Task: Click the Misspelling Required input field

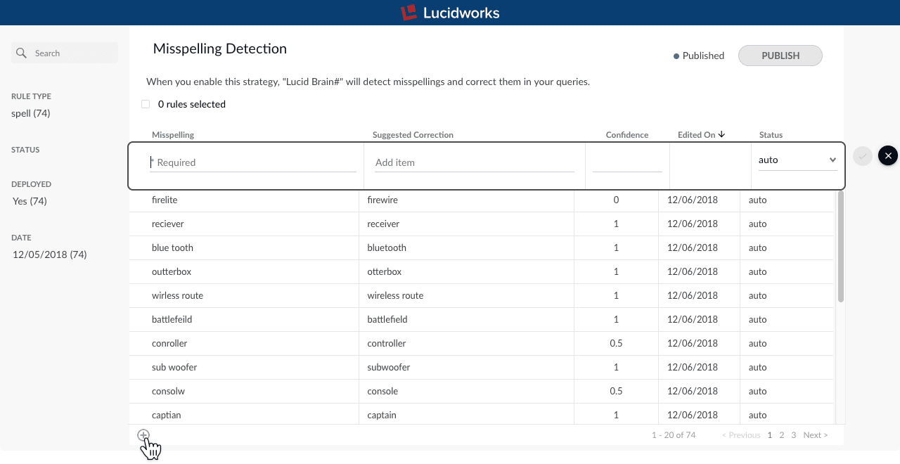Action: 253,162
